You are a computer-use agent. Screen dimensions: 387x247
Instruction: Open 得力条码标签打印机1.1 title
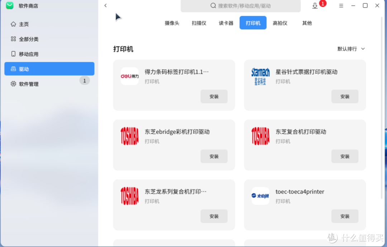pos(177,71)
